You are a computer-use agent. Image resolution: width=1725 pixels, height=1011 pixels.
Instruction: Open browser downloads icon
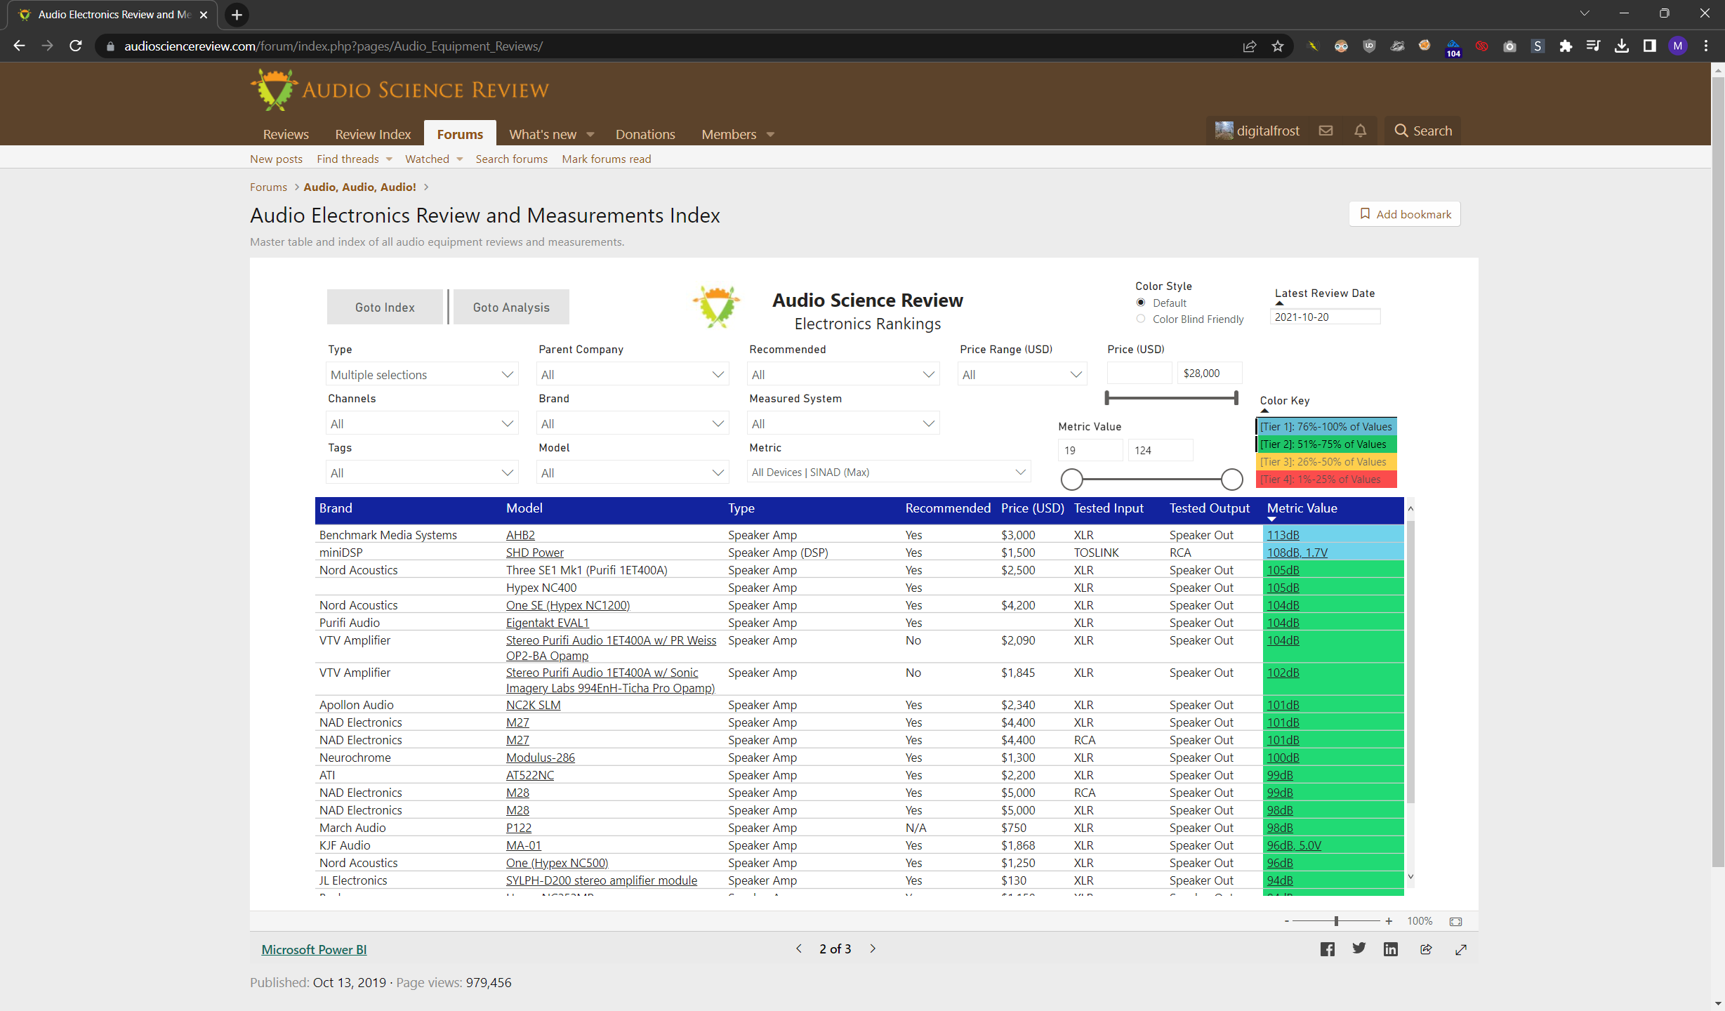1622,46
